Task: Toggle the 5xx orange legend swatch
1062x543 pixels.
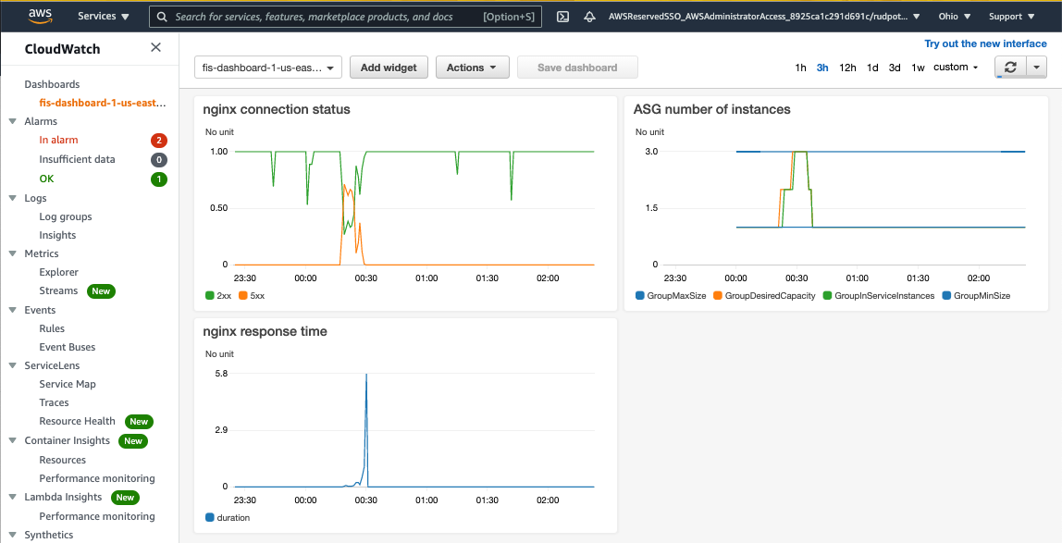Action: pos(242,296)
